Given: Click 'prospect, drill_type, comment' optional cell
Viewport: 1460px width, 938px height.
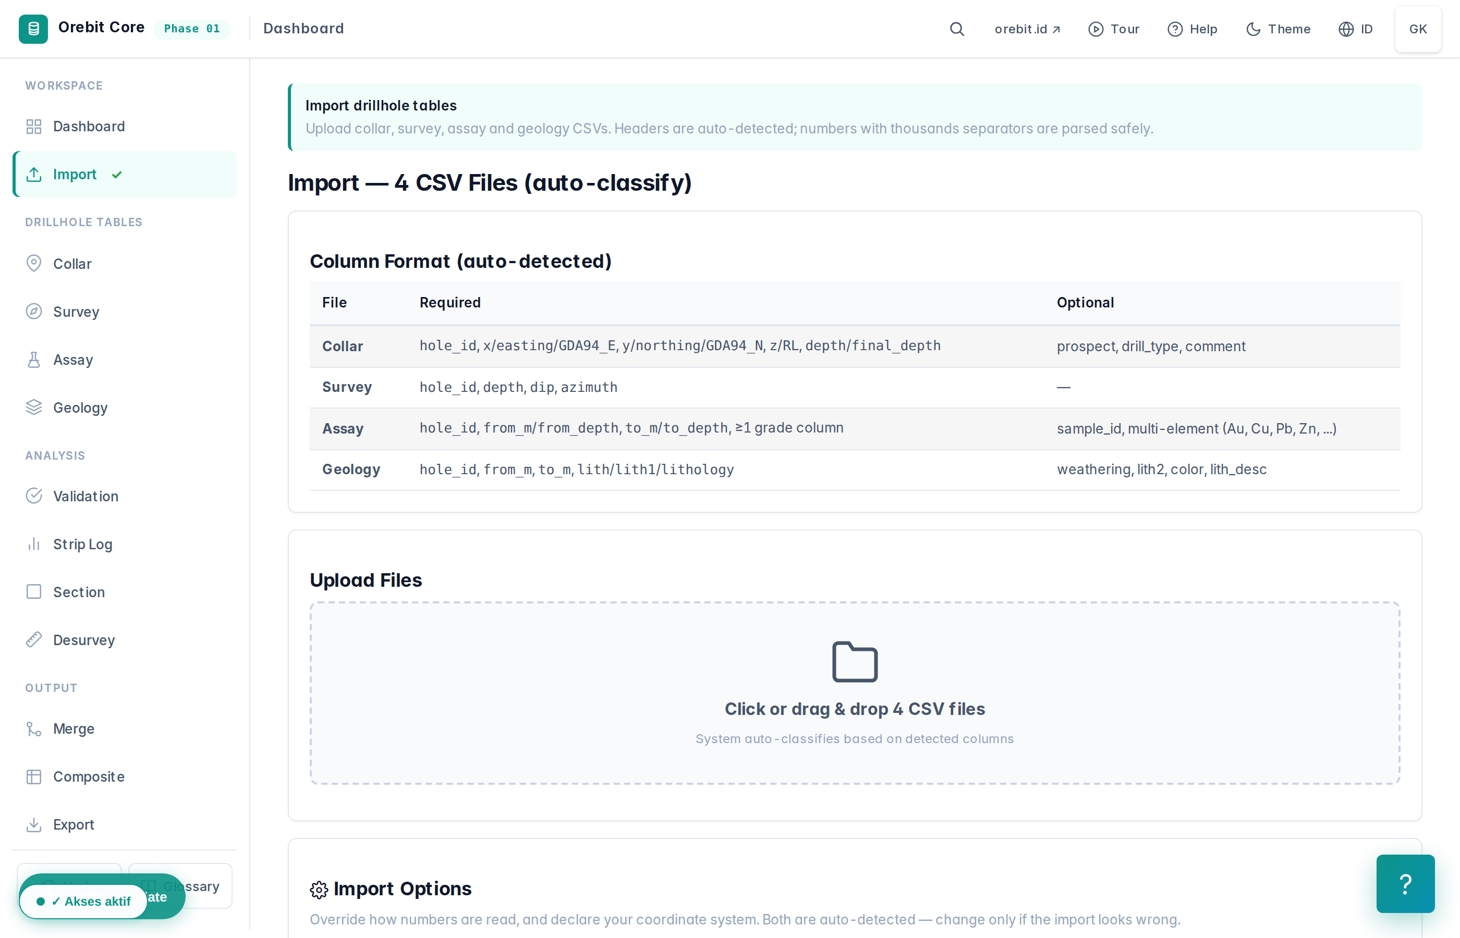Looking at the screenshot, I should pyautogui.click(x=1151, y=346).
